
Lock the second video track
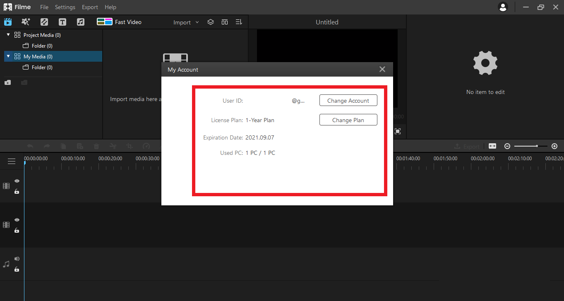coord(17,231)
